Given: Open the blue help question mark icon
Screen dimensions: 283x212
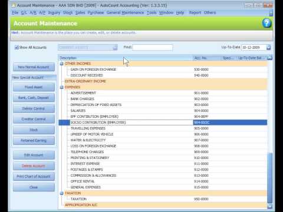Looking at the screenshot, I should tap(266, 23).
